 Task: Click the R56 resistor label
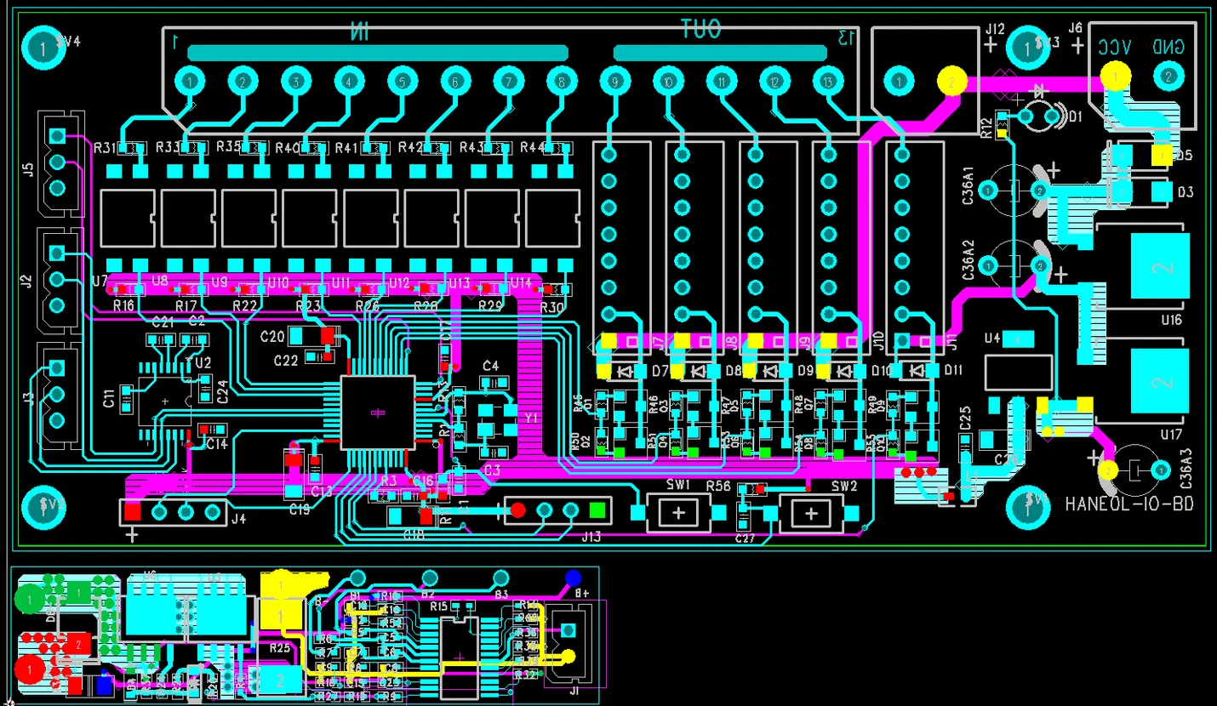(718, 486)
